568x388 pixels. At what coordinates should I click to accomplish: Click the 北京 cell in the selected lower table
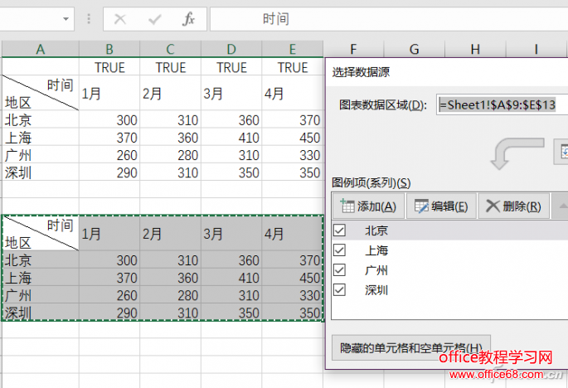(x=40, y=259)
